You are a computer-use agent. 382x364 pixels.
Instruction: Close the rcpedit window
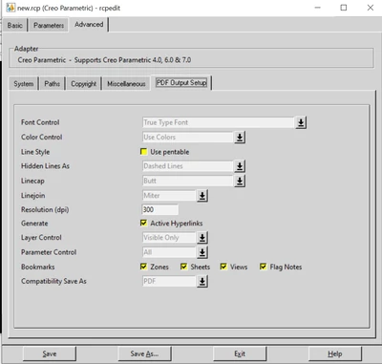(x=371, y=8)
